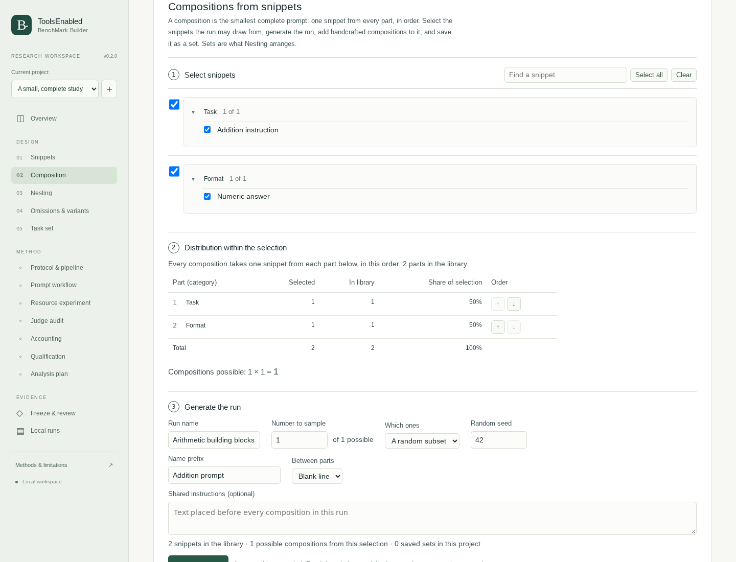Go to Snippets design page

[64, 157]
